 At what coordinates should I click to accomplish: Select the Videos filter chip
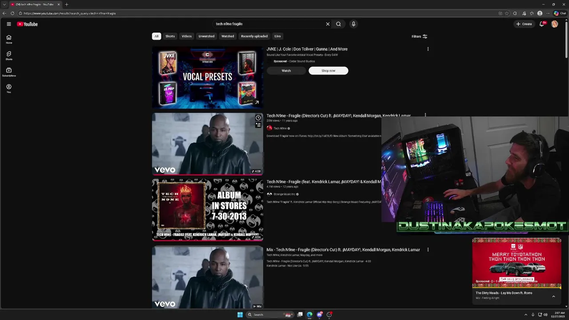pos(187,36)
